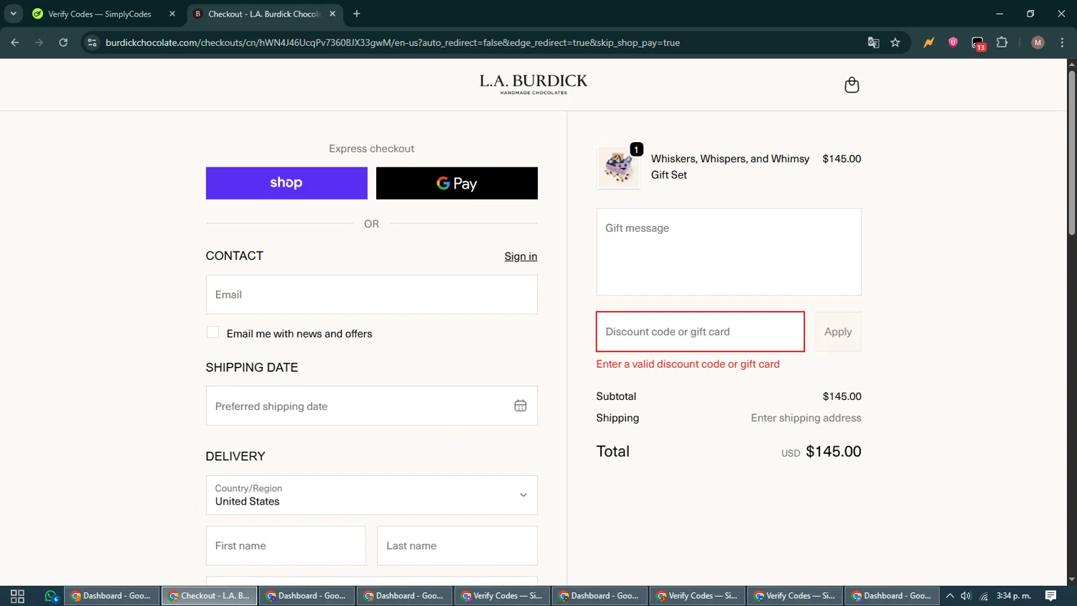This screenshot has width=1077, height=606.
Task: Go to L.A. Burdick logo homepage
Action: (533, 84)
